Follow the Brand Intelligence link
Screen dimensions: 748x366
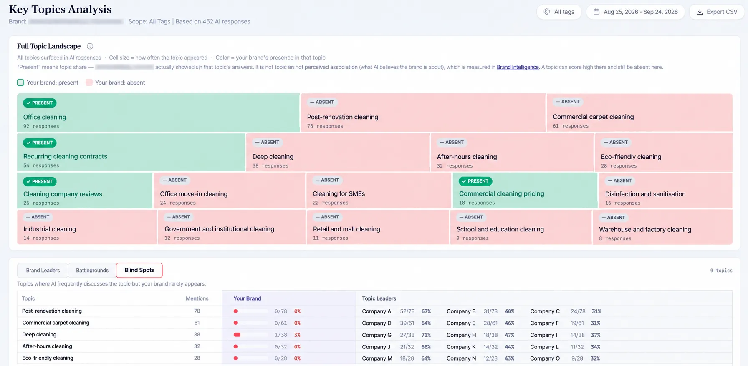(x=518, y=67)
